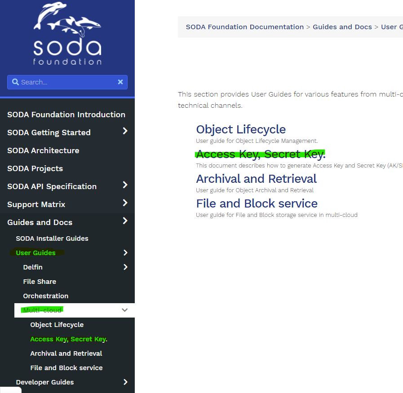
Task: Follow the Guides and Docs breadcrumb
Action: [342, 26]
